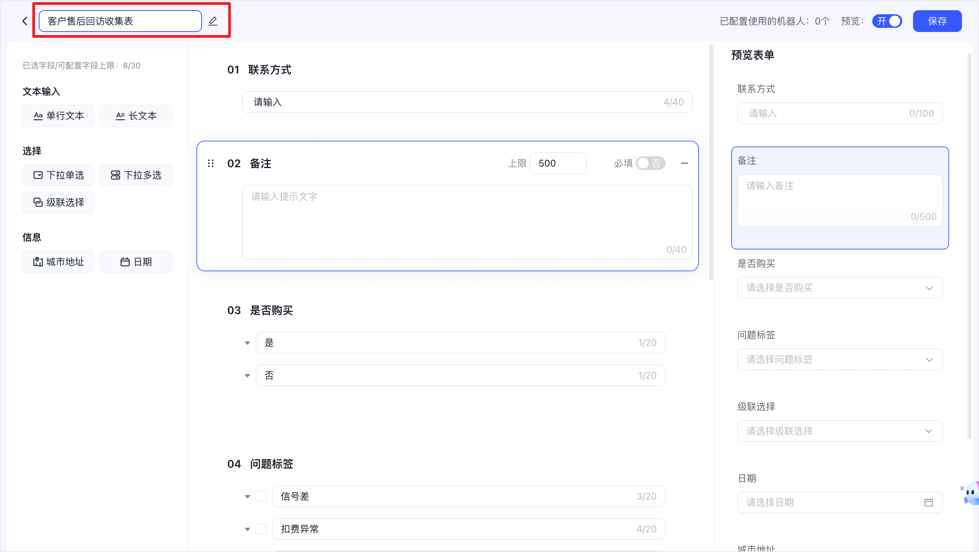Expand the arrow beside option 扣费异常

pyautogui.click(x=247, y=529)
